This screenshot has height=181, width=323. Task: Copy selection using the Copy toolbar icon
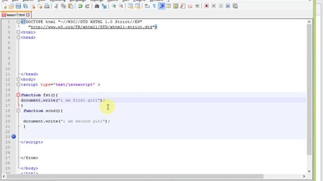[x=64, y=6]
